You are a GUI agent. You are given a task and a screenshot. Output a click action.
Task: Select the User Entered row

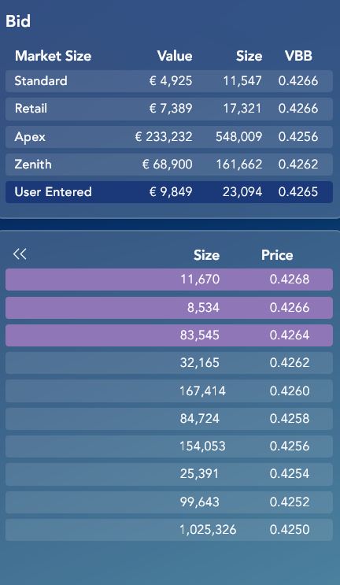[x=169, y=192]
